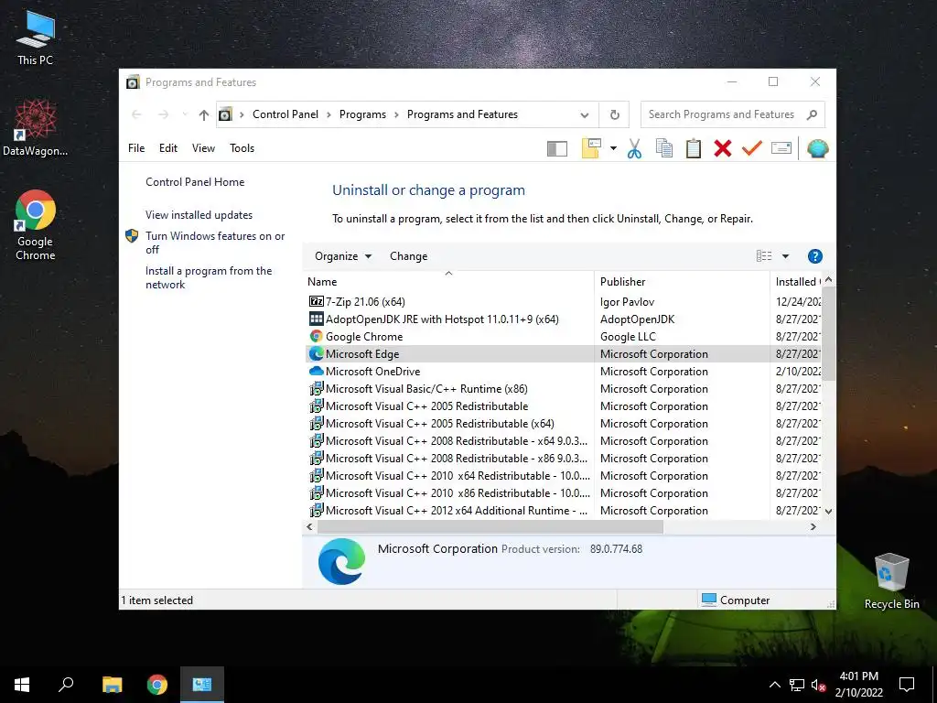Viewport: 937px width, 703px height.
Task: Click the Edge logo in details pane
Action: [341, 561]
